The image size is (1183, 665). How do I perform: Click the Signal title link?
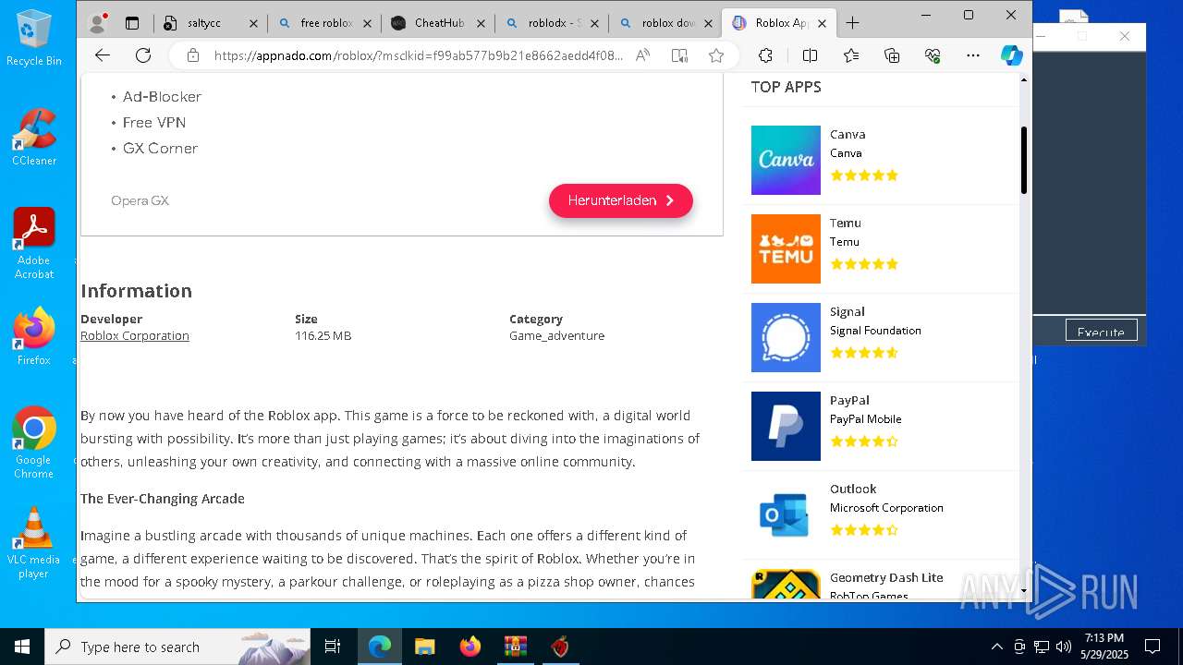point(848,311)
